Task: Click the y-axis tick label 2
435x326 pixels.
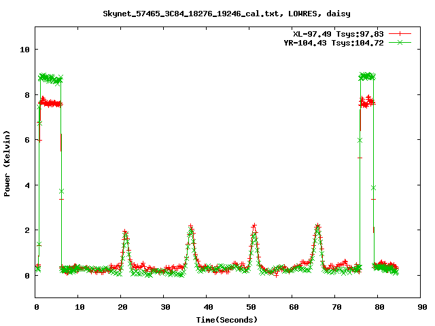Action: coord(27,230)
